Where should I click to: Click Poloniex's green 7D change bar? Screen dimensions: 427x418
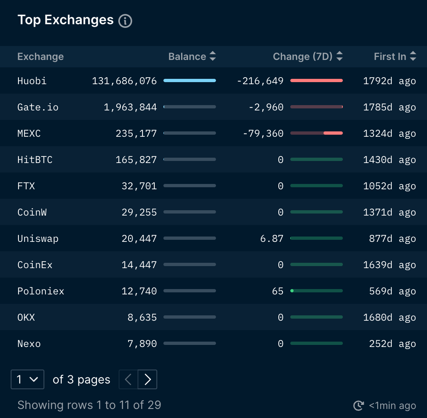click(317, 291)
